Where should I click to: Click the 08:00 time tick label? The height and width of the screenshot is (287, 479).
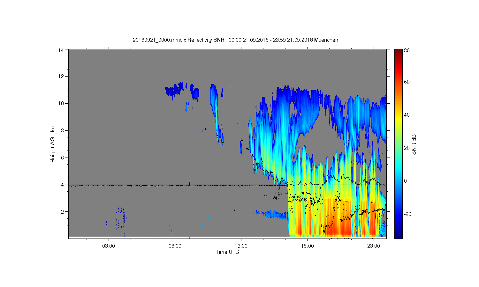(175, 246)
